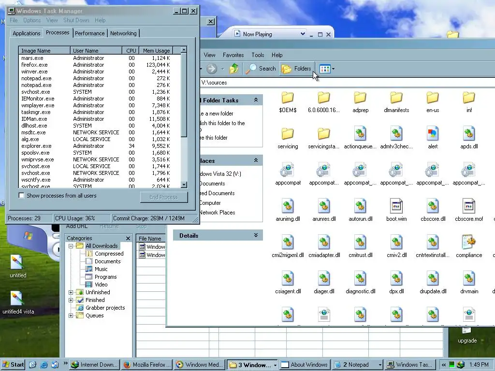Toggle the Folders pane button

pyautogui.click(x=296, y=69)
